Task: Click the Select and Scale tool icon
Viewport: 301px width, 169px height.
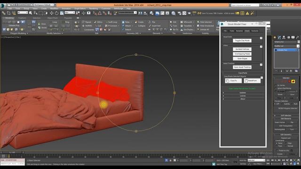Action: coord(62,13)
